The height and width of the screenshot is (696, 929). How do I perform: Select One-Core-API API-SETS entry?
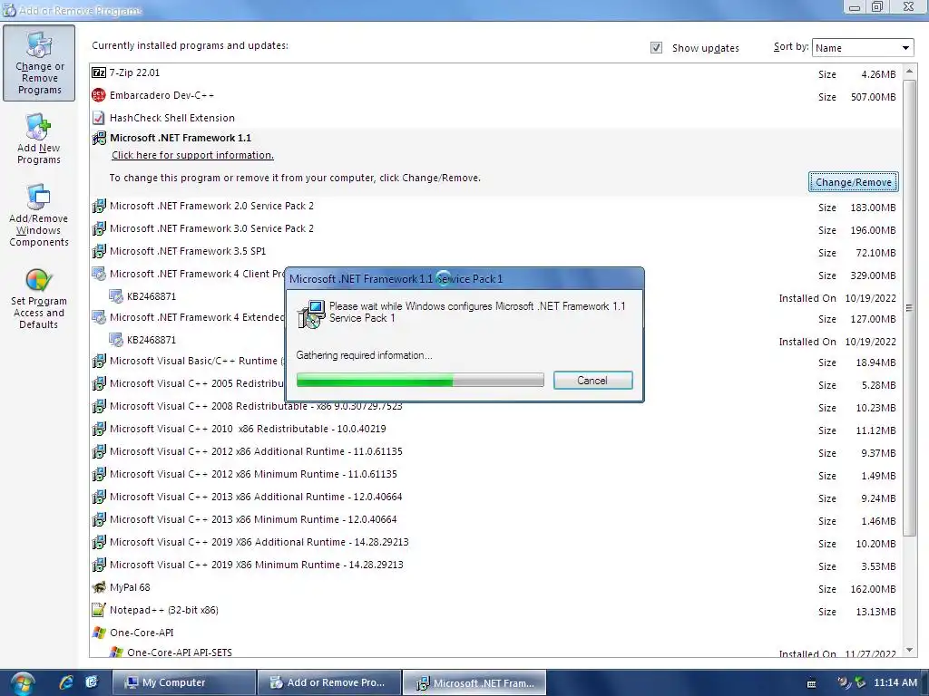point(180,652)
